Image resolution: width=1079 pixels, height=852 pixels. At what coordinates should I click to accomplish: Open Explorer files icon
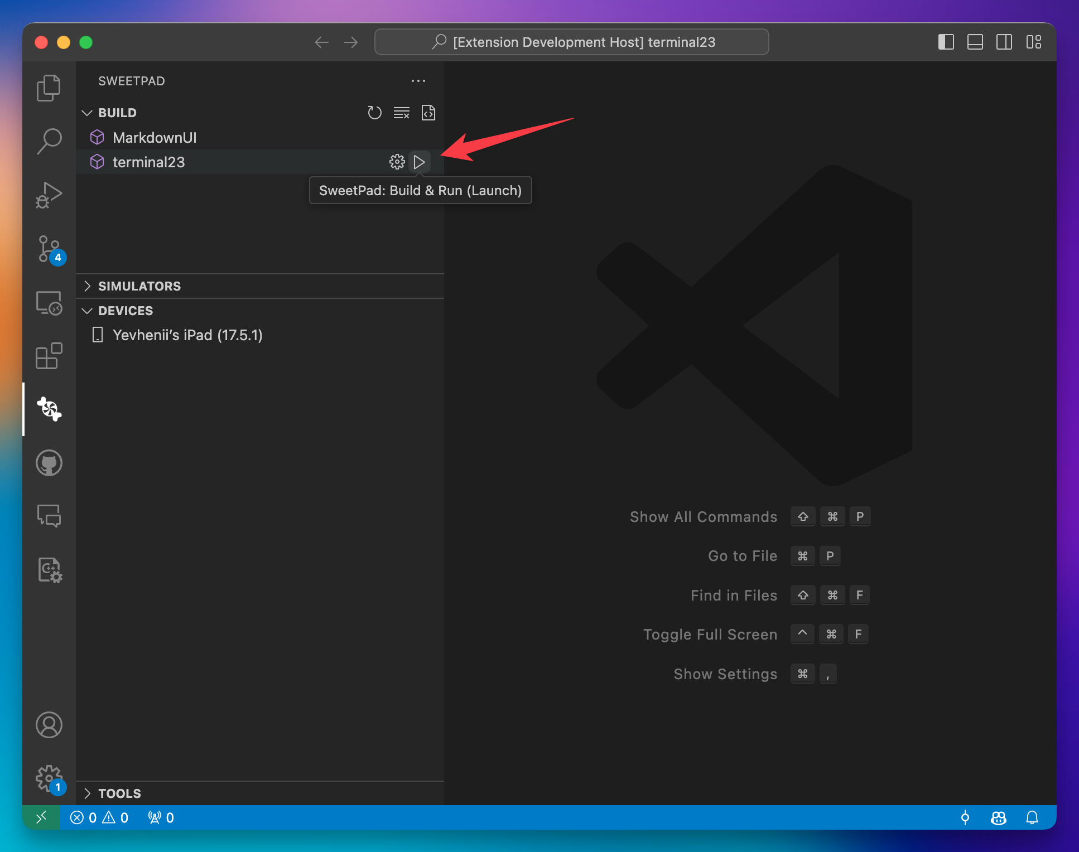pos(49,88)
